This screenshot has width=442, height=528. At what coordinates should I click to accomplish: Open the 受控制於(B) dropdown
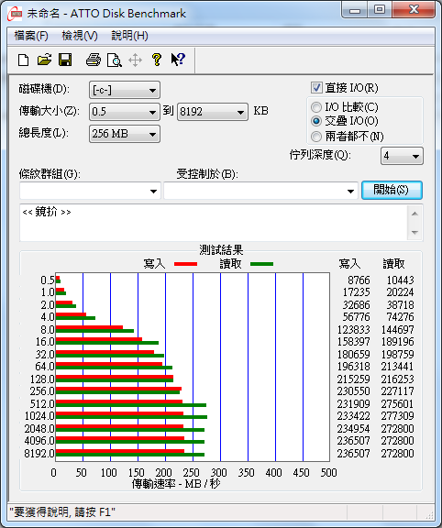click(260, 191)
